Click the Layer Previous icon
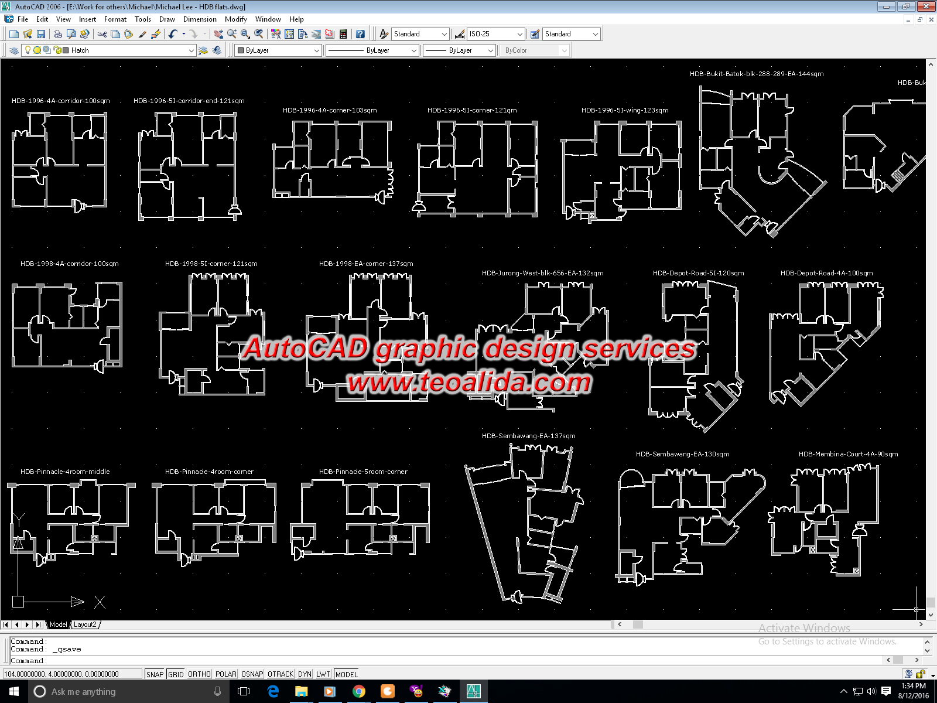 pyautogui.click(x=217, y=50)
